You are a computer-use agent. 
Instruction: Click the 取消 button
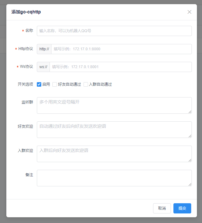click(x=162, y=208)
